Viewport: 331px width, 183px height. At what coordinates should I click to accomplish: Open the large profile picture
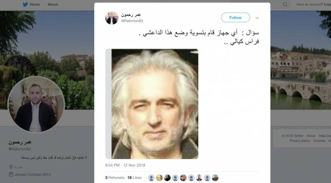(36, 105)
